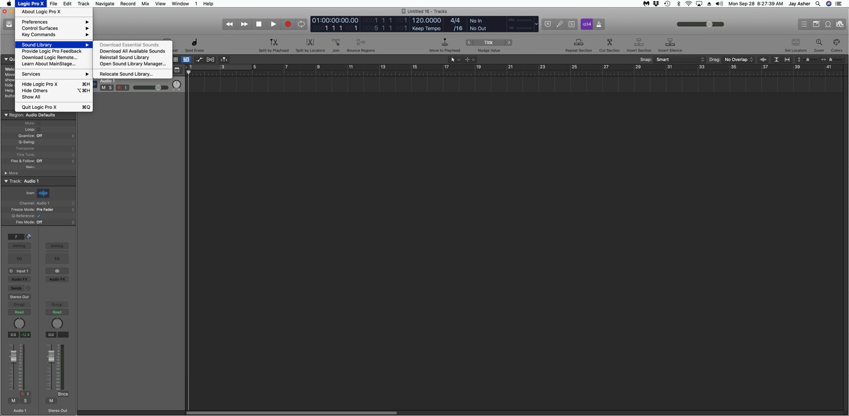Click the horizontal auto zoom button
This screenshot has width=849, height=416.
pyautogui.click(x=787, y=59)
